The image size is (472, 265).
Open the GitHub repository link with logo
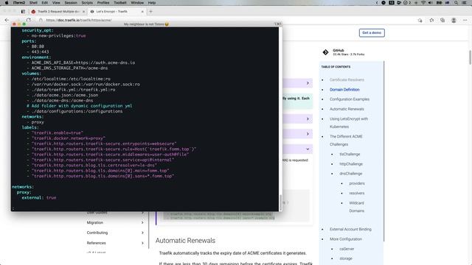[344, 52]
